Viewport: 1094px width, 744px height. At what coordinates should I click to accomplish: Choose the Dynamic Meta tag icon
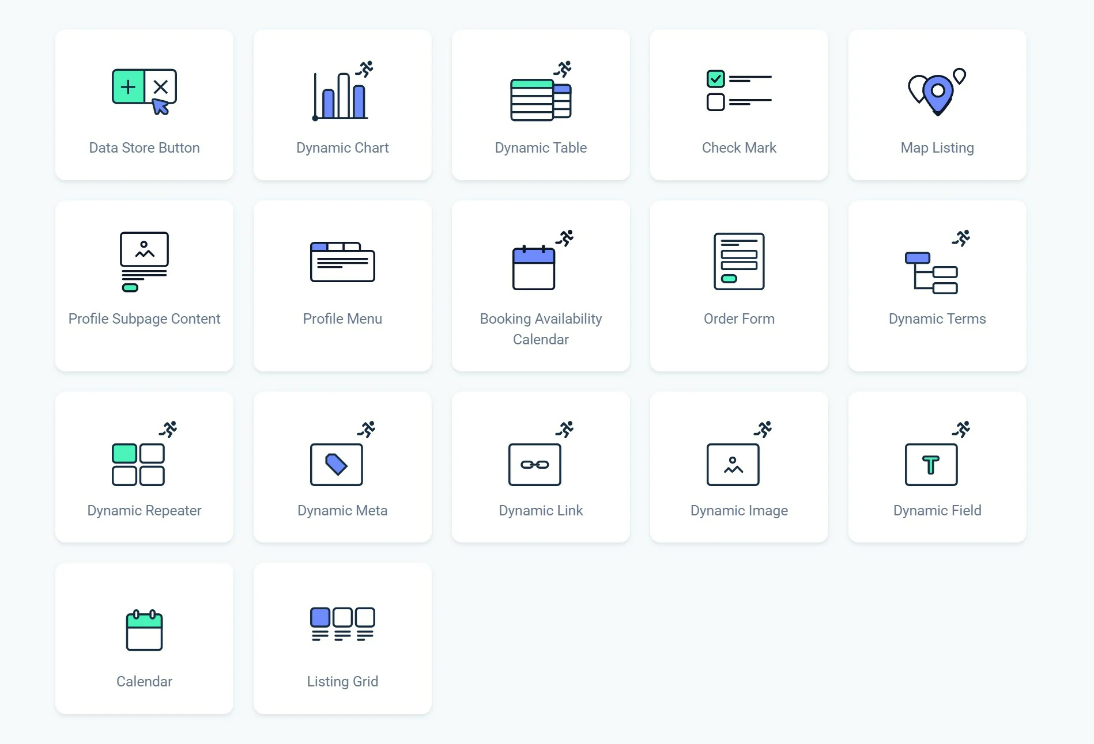click(337, 464)
